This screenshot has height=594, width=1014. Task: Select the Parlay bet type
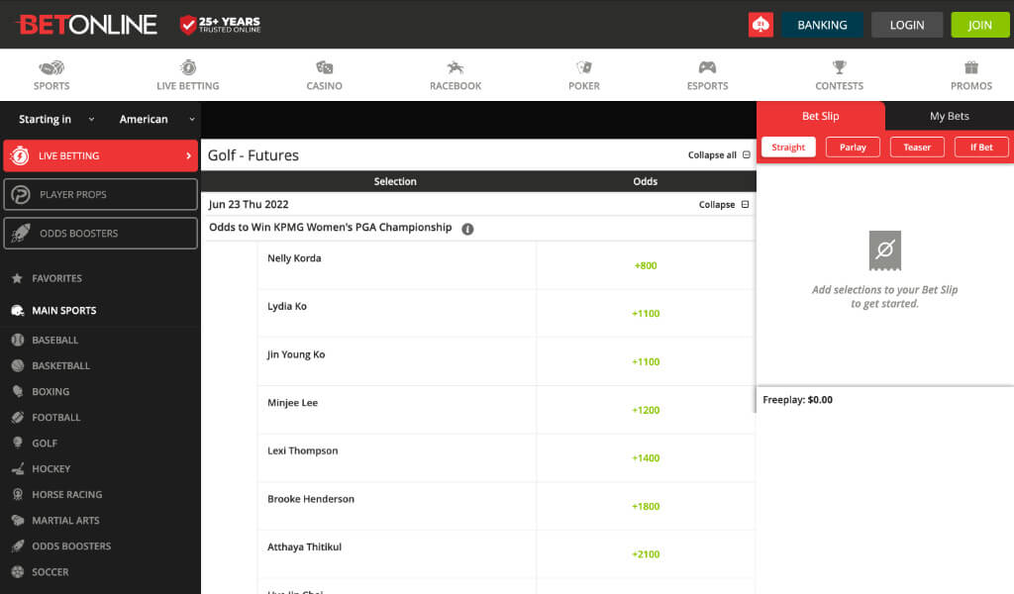853,148
